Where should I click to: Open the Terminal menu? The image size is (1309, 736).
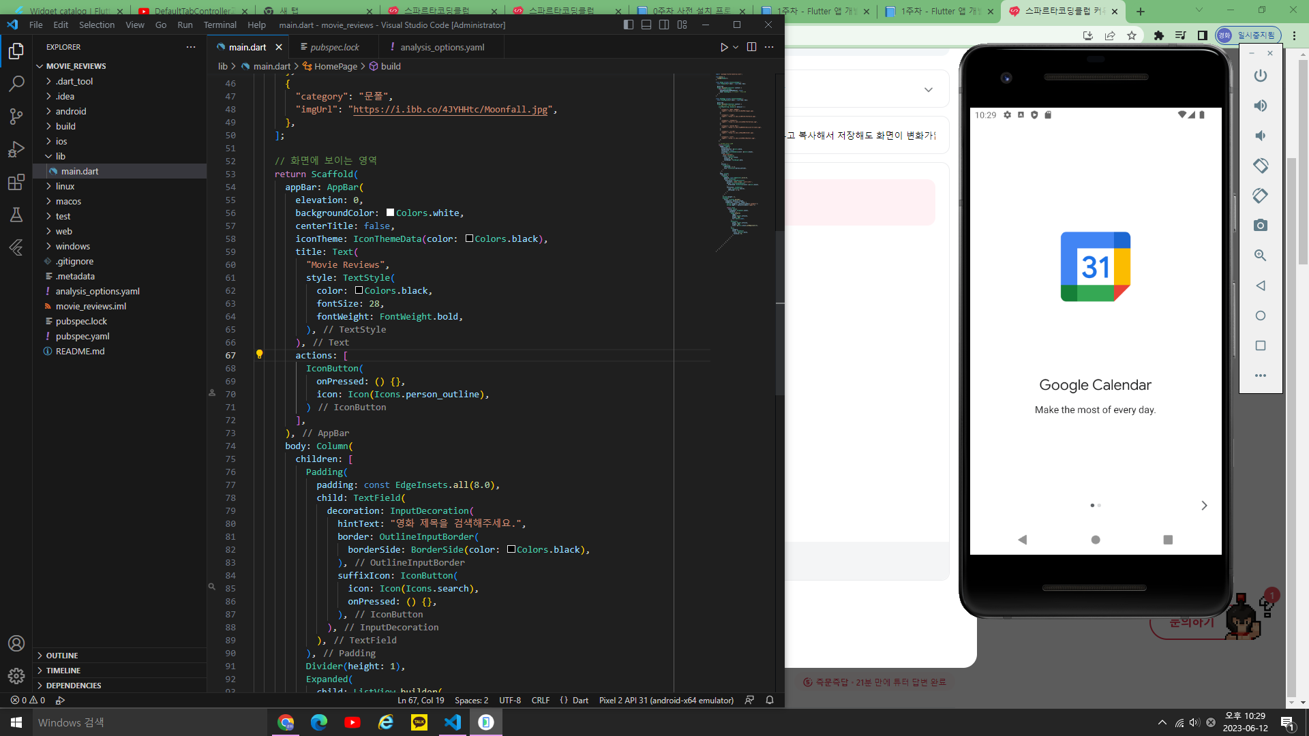tap(220, 25)
